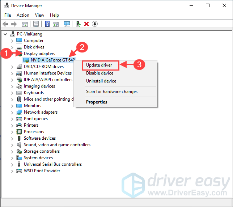Select the Imaging devices label

click(x=39, y=86)
